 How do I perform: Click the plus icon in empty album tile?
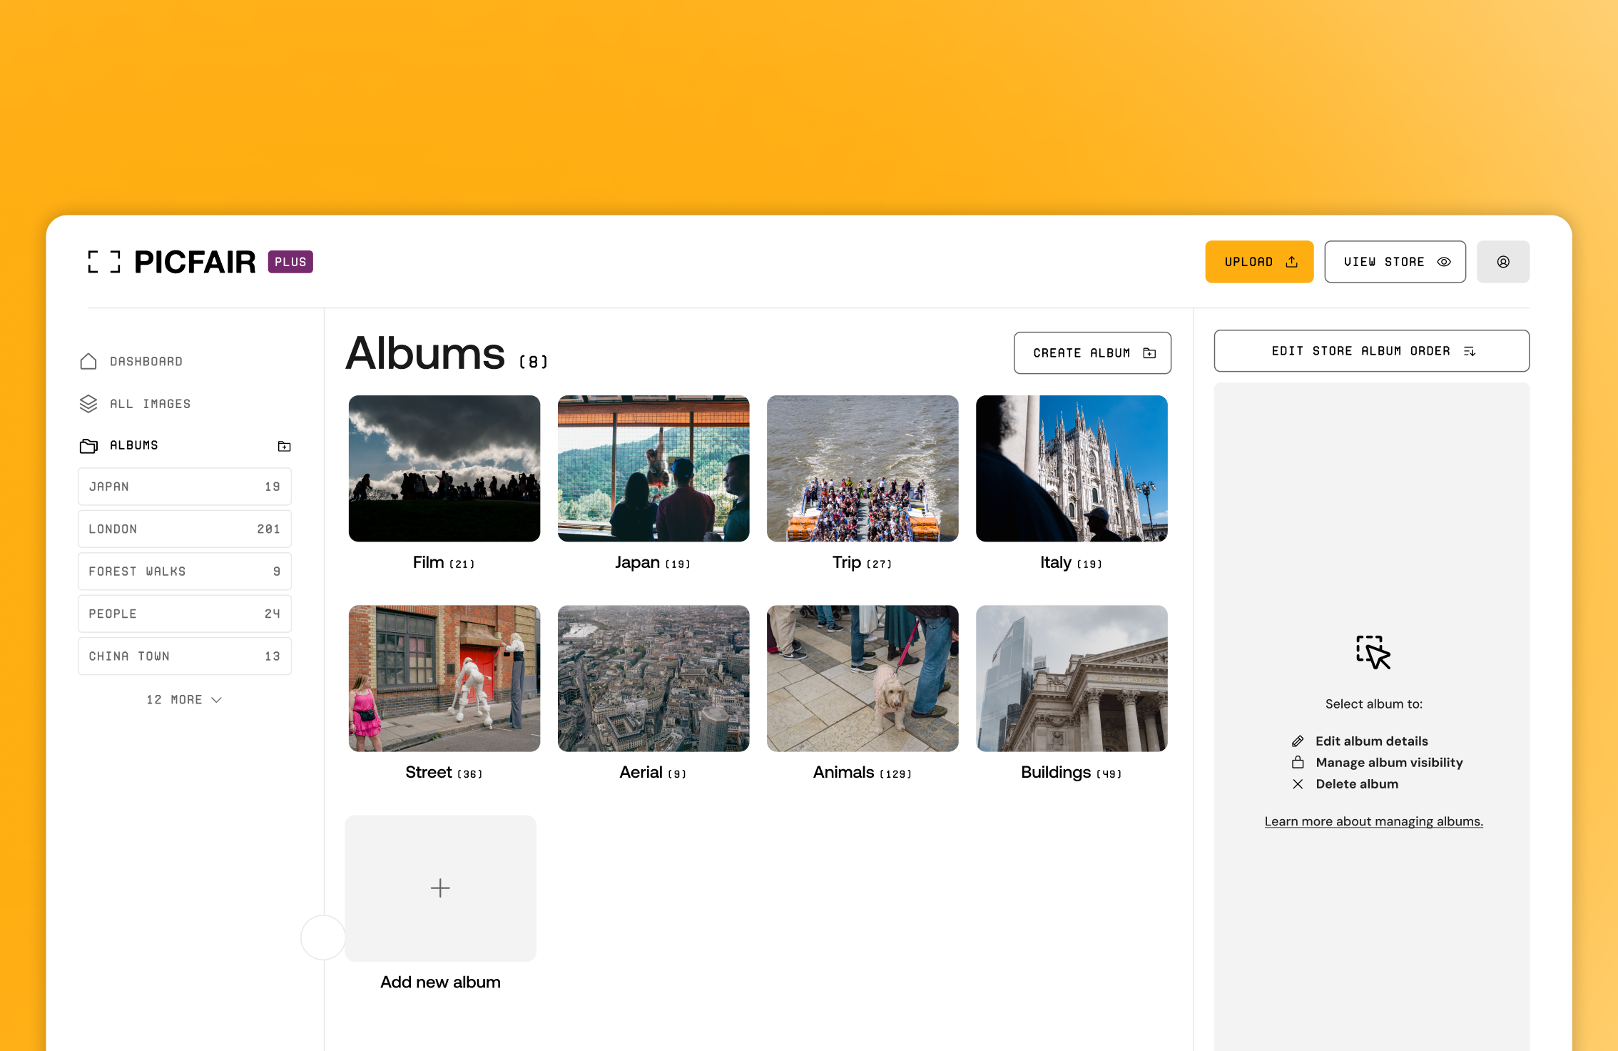tap(440, 888)
